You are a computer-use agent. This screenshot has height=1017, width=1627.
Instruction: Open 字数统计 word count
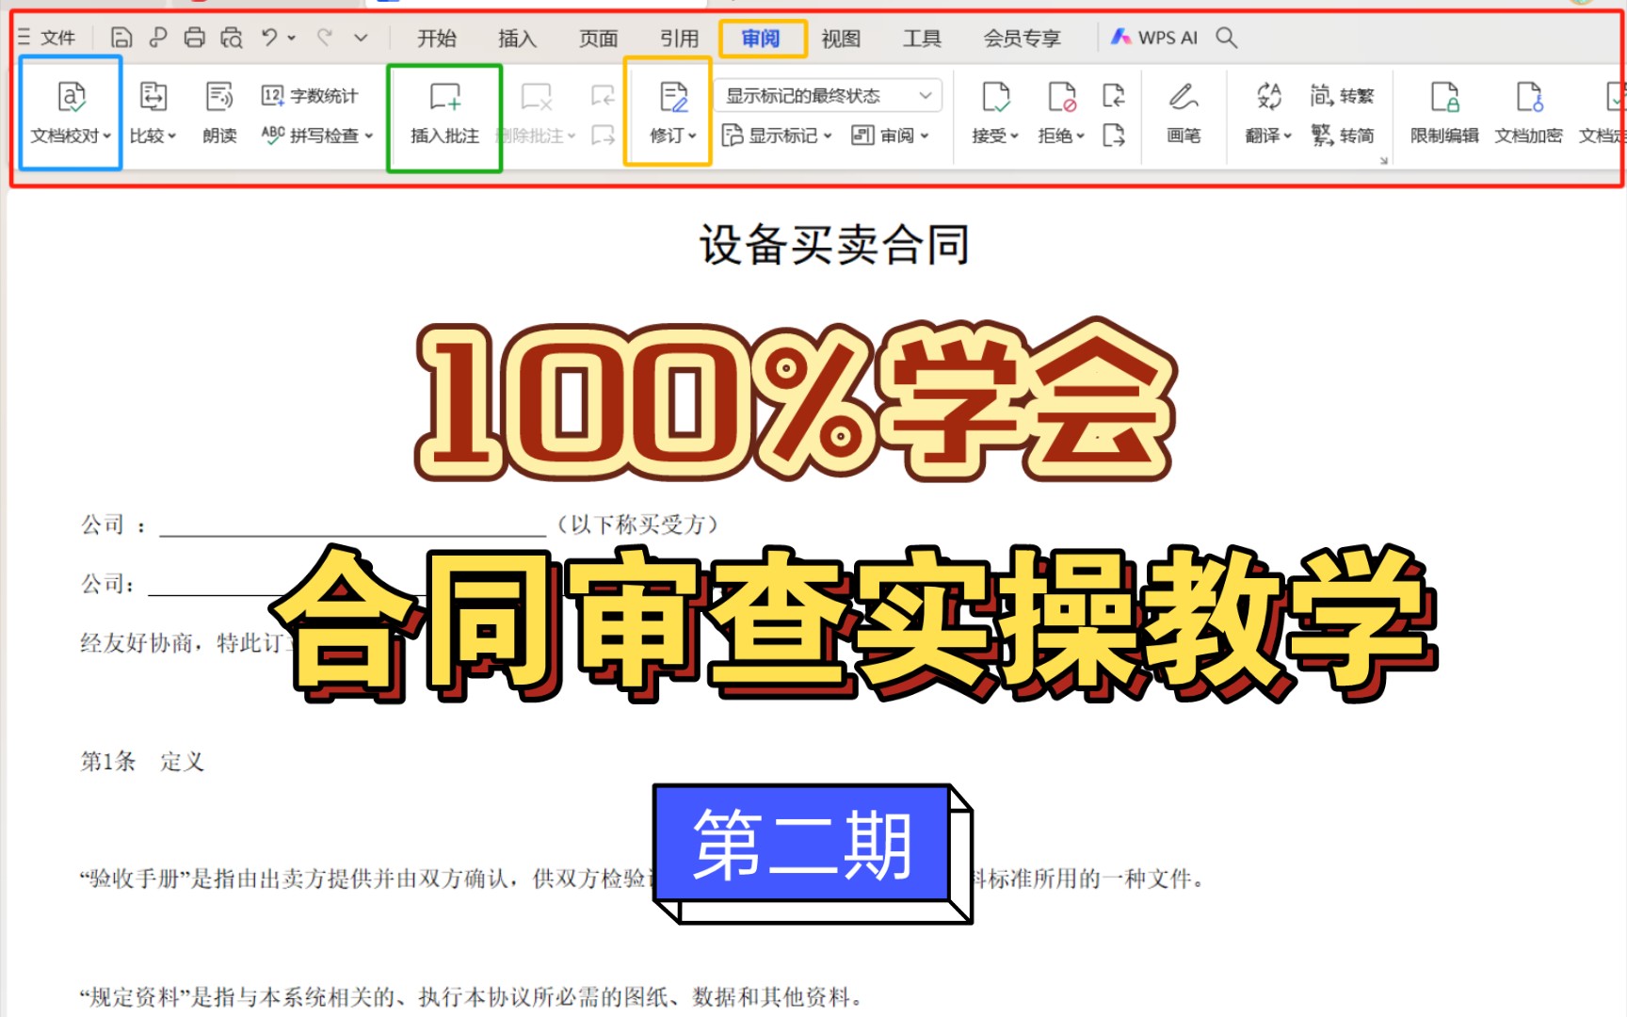point(310,96)
